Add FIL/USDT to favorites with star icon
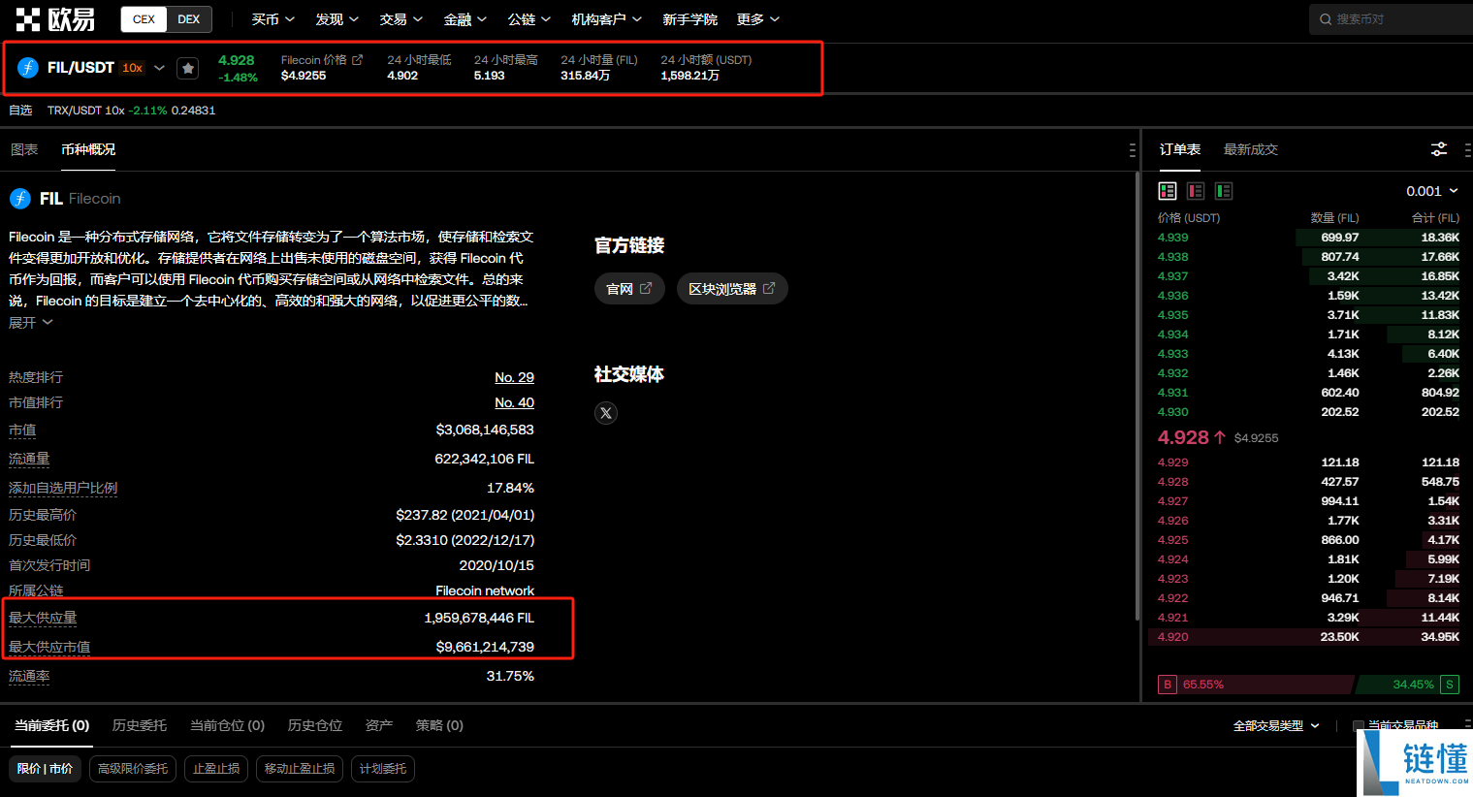Viewport: 1473px width, 797px height. pyautogui.click(x=188, y=68)
